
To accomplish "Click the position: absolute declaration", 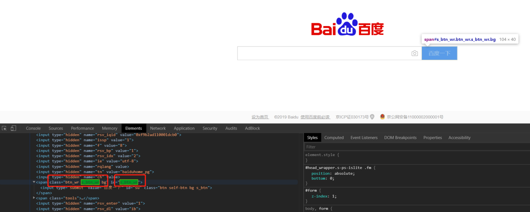I will coord(333,173).
